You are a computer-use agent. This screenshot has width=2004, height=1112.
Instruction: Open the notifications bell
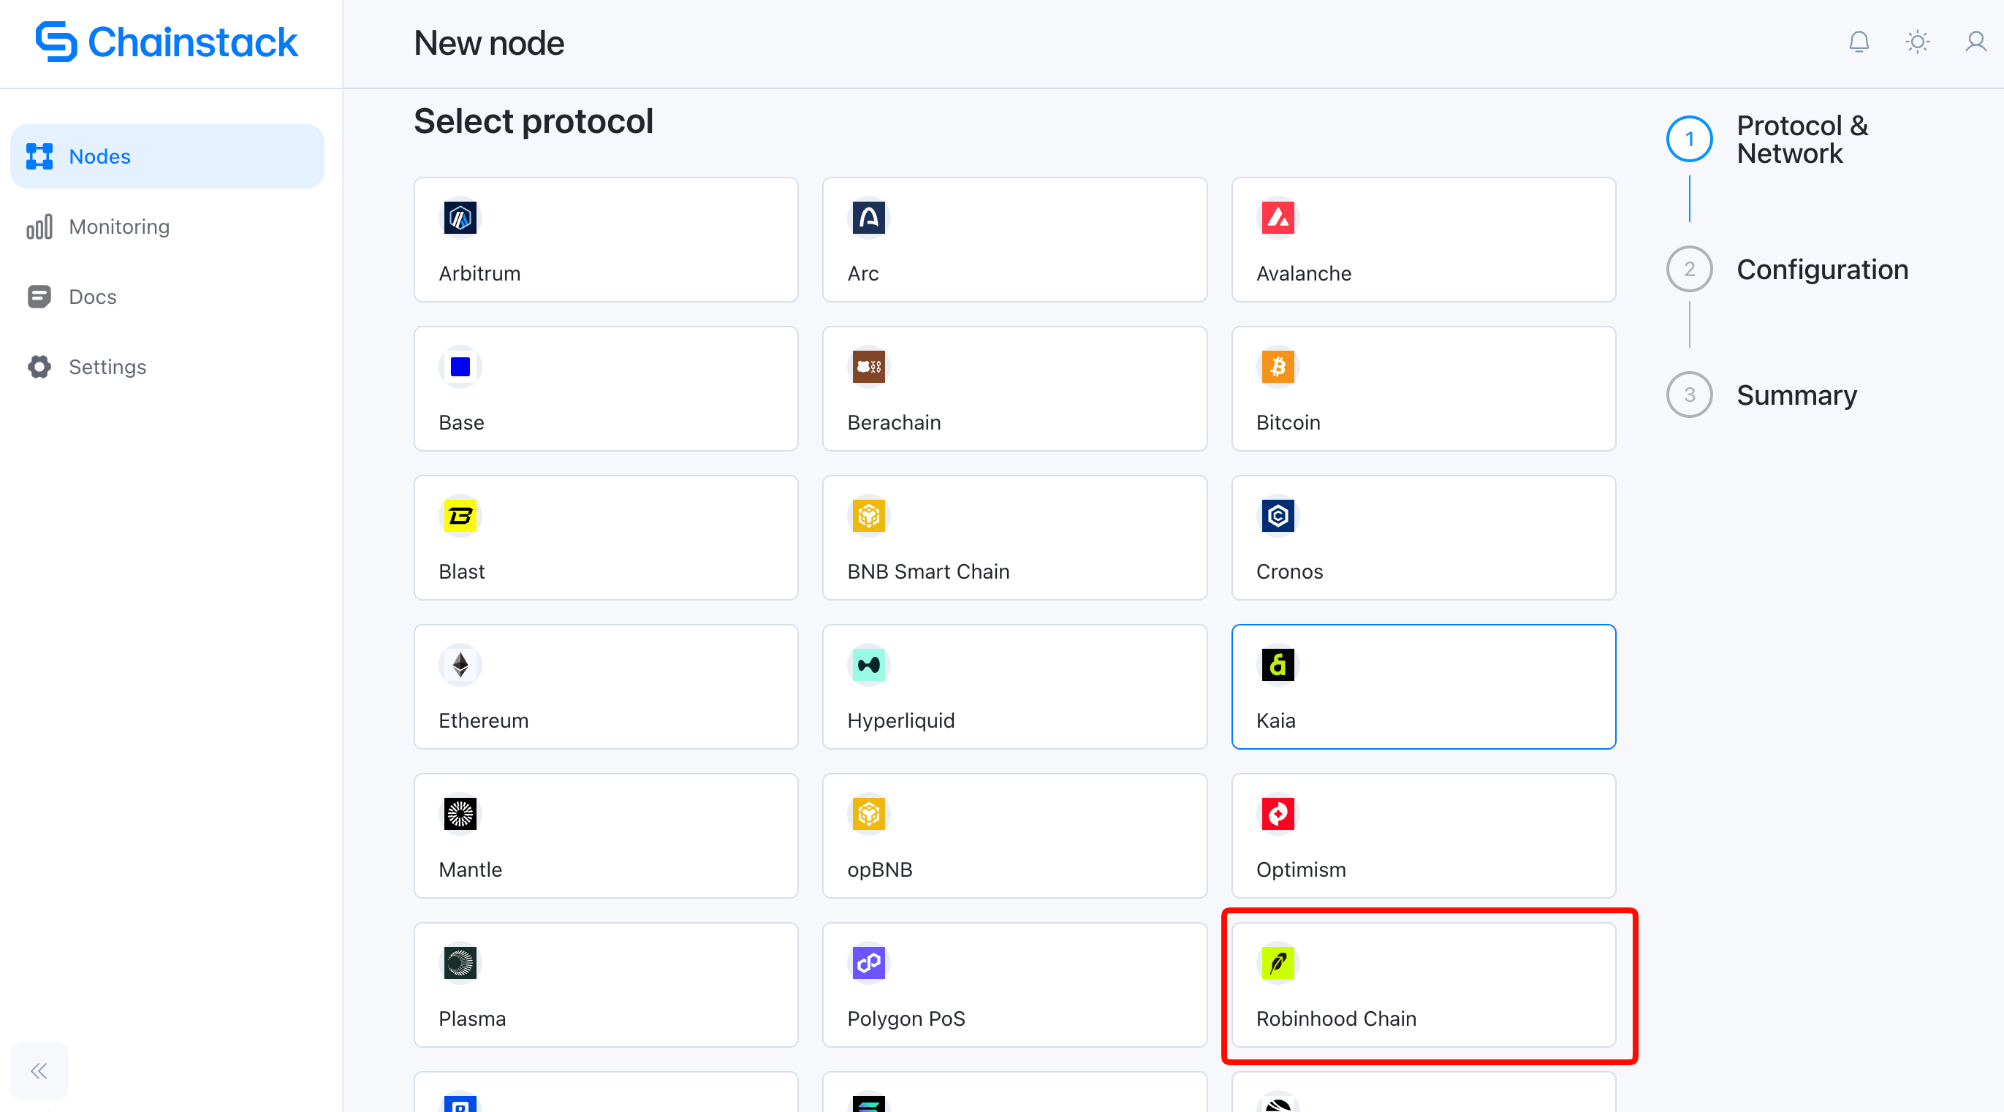tap(1859, 42)
